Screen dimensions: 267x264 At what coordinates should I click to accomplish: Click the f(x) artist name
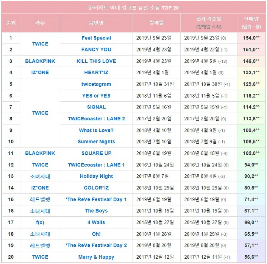click(40, 222)
